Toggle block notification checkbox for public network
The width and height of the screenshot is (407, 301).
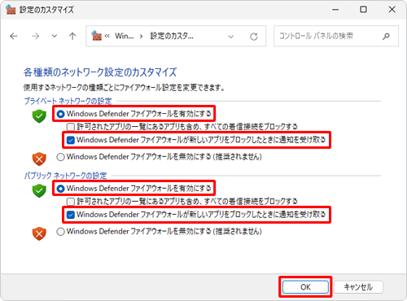(196, 215)
